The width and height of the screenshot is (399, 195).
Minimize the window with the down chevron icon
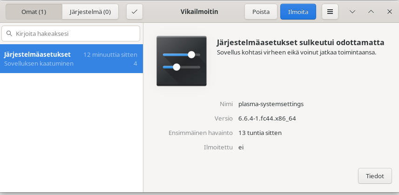click(352, 12)
